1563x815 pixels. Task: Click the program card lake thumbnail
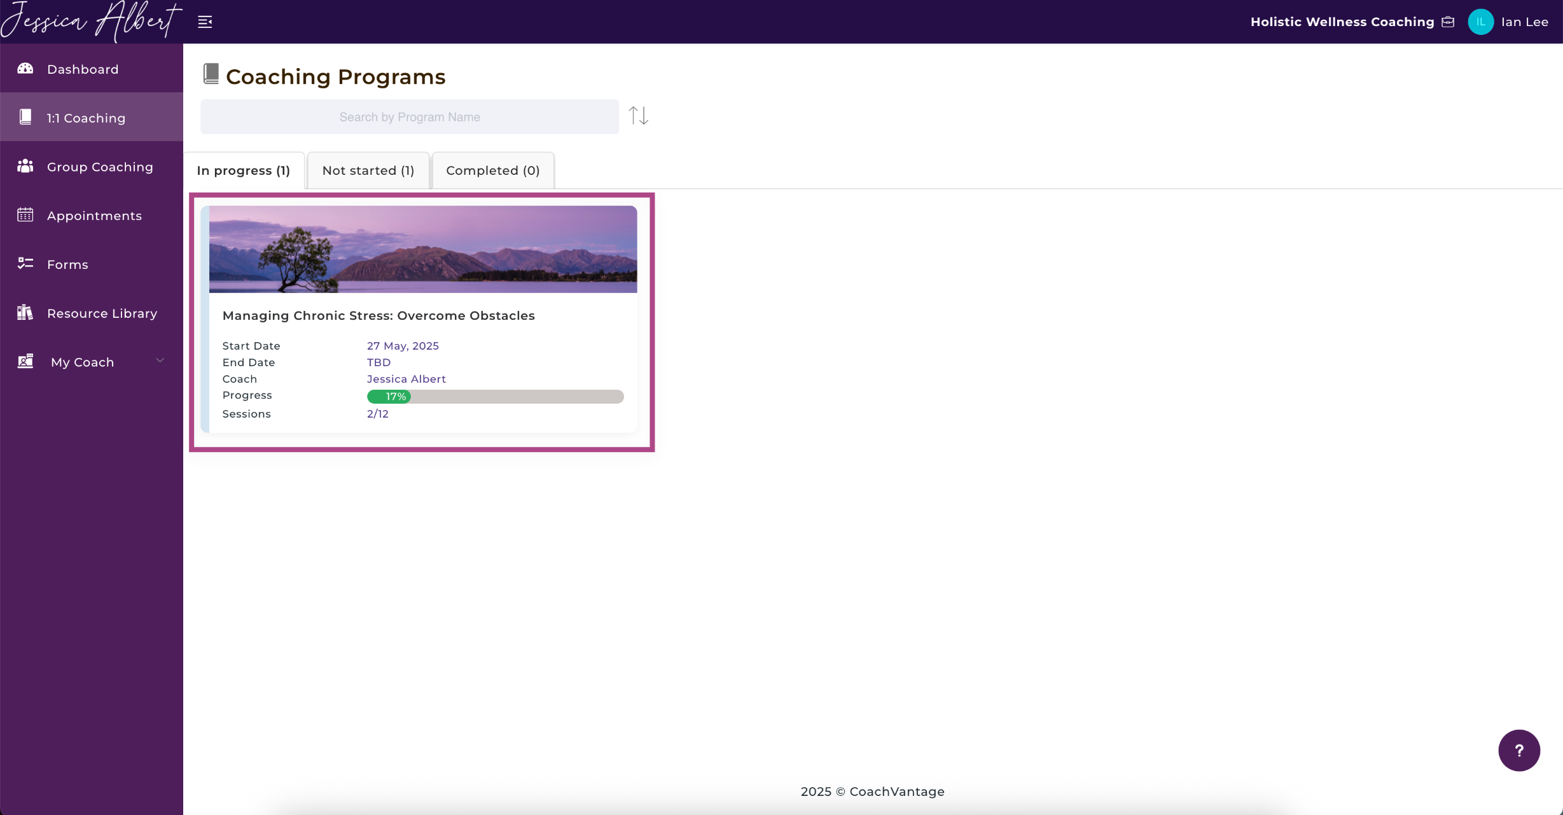423,249
